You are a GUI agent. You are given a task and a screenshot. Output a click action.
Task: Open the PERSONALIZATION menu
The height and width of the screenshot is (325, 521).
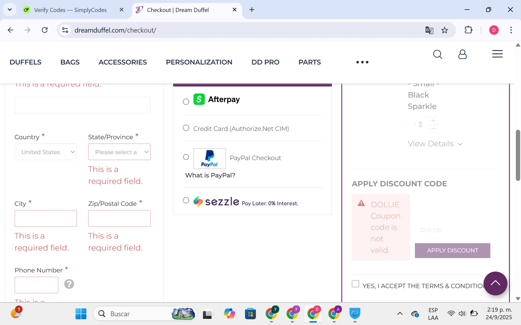pos(199,62)
